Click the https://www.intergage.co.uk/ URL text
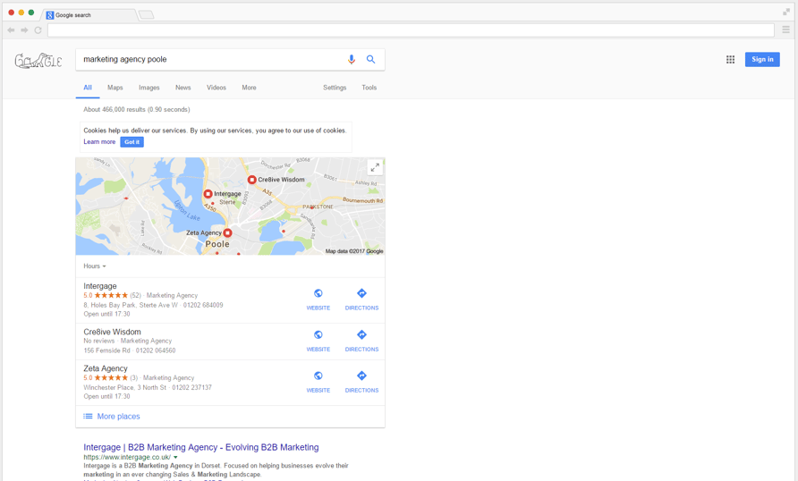The width and height of the screenshot is (798, 481). pos(127,457)
